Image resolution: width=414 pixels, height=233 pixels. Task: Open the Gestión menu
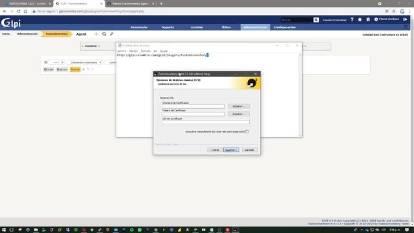point(197,27)
